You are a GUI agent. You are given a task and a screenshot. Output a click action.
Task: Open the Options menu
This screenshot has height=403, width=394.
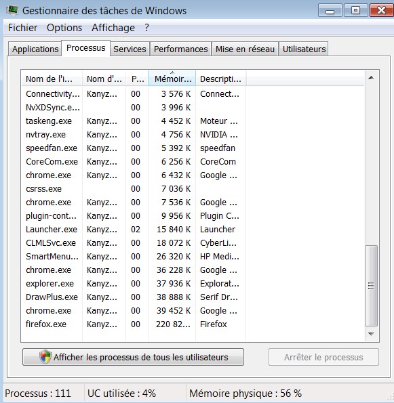(64, 28)
